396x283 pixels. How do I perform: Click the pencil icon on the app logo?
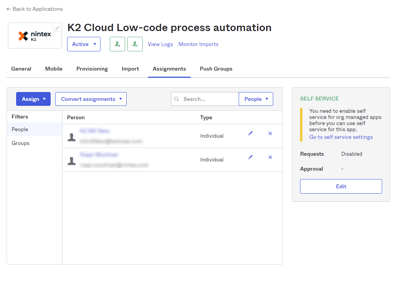click(x=57, y=28)
